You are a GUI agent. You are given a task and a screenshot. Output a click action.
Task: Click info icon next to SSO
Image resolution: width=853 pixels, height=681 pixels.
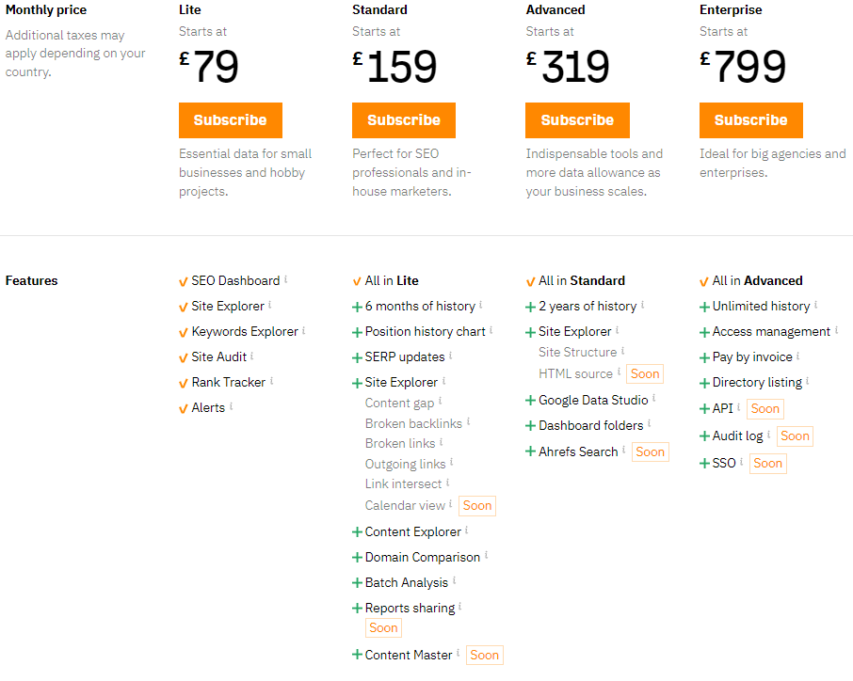pyautogui.click(x=742, y=462)
